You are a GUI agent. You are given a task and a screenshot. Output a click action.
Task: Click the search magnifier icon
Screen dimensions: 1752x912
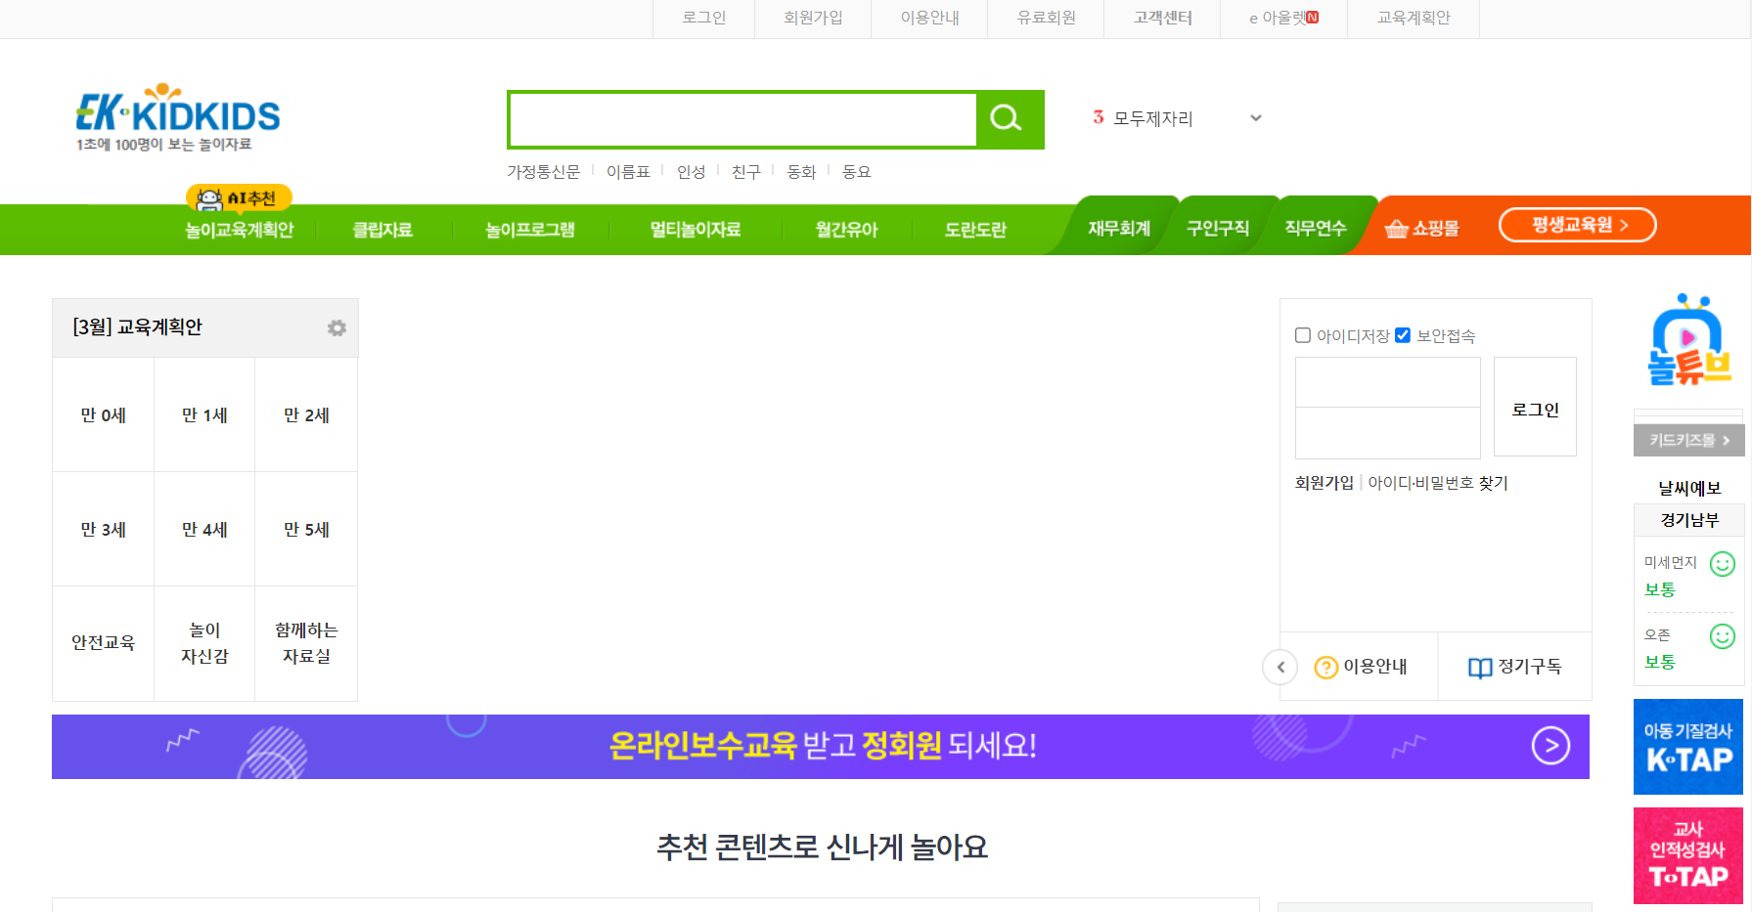click(1007, 118)
